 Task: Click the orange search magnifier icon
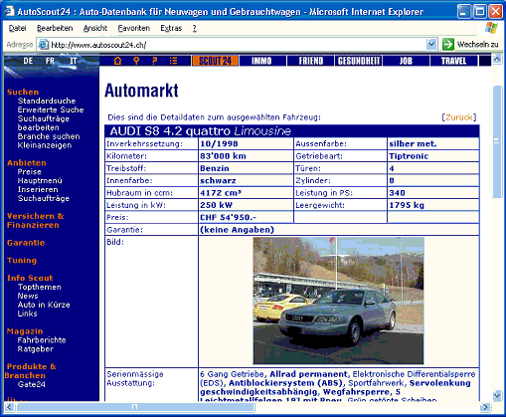(136, 61)
